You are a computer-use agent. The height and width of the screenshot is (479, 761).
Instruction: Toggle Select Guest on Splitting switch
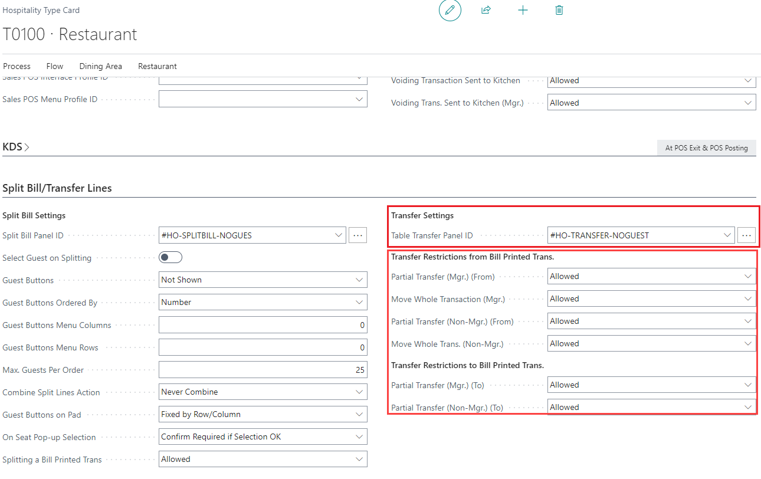coord(170,257)
